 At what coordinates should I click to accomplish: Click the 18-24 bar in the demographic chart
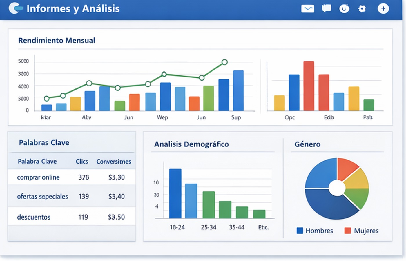[175, 193]
